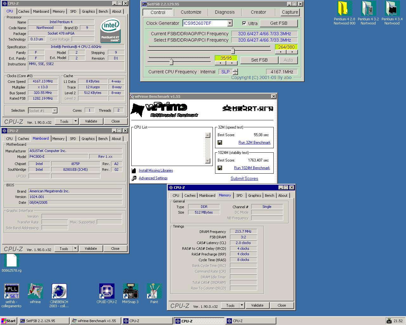Click the upper FSB frequency slider thumb
Viewport: 406px width, 325px height.
tap(233, 50)
